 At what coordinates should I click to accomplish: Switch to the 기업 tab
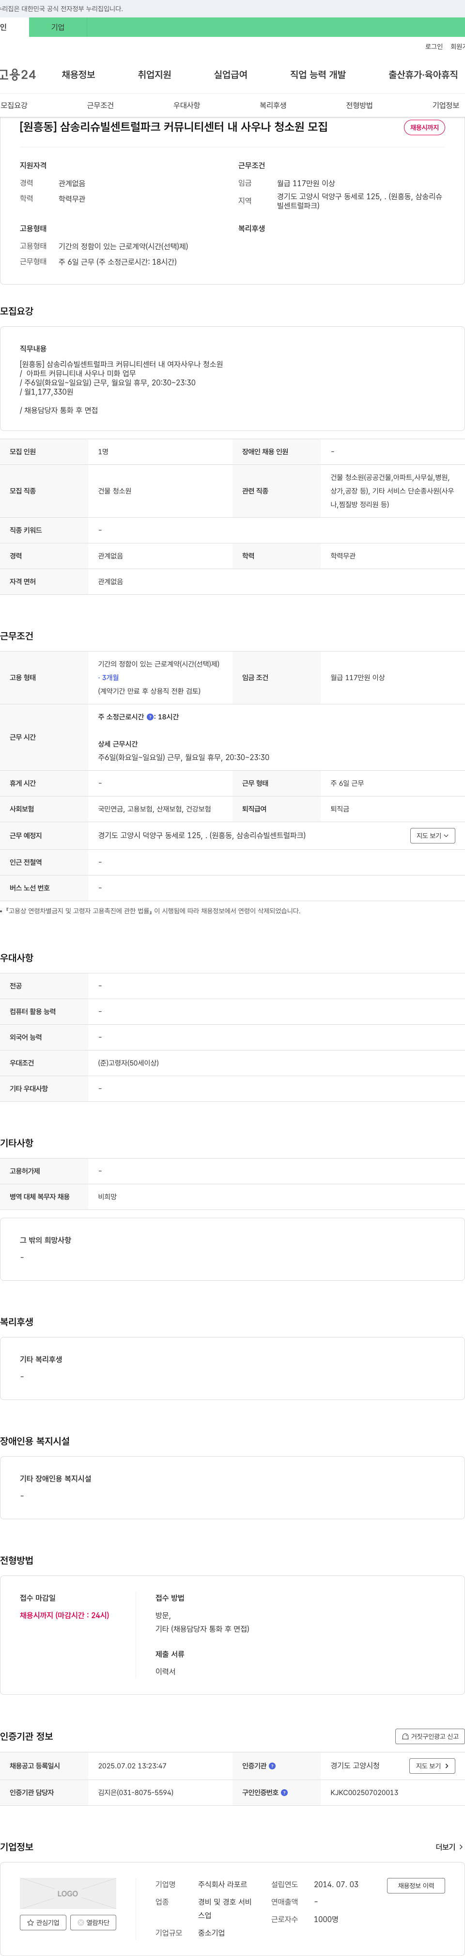tap(58, 27)
